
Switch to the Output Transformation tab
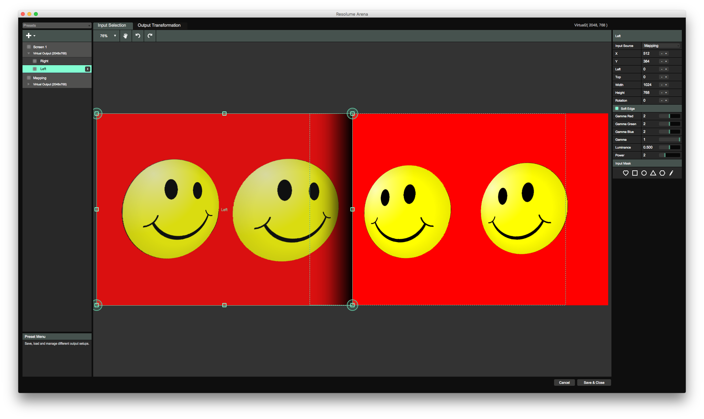159,25
